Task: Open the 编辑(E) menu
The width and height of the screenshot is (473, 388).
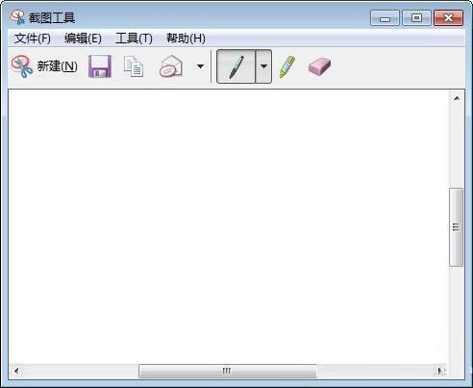Action: (x=83, y=39)
